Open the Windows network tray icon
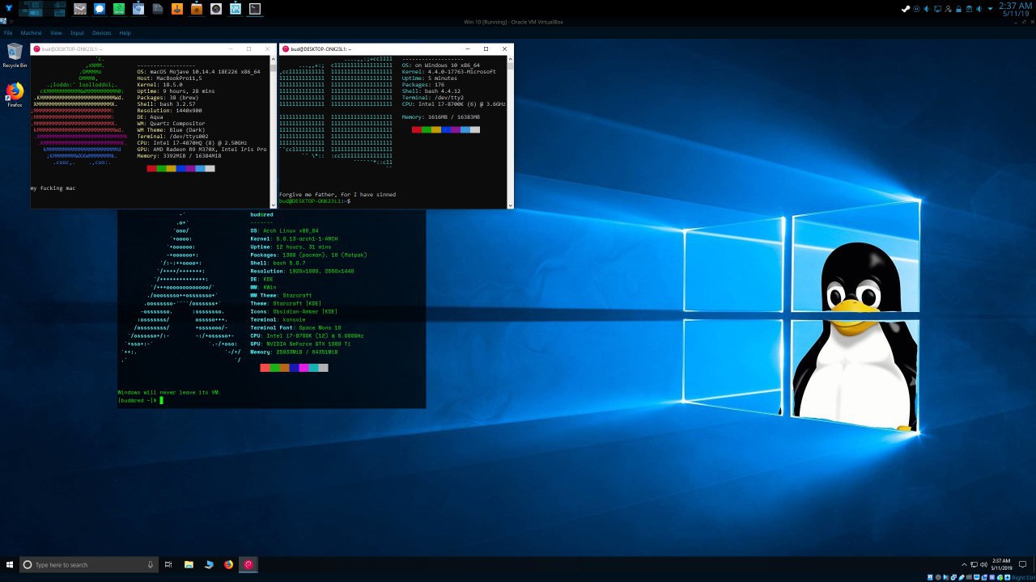Screen dimensions: 1036x582 [974, 565]
